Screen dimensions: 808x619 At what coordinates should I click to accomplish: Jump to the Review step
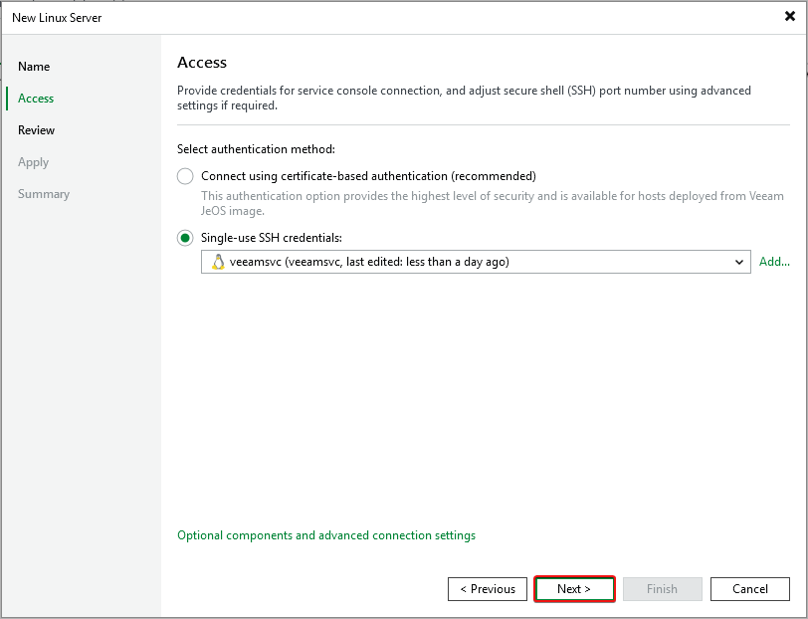pos(37,130)
